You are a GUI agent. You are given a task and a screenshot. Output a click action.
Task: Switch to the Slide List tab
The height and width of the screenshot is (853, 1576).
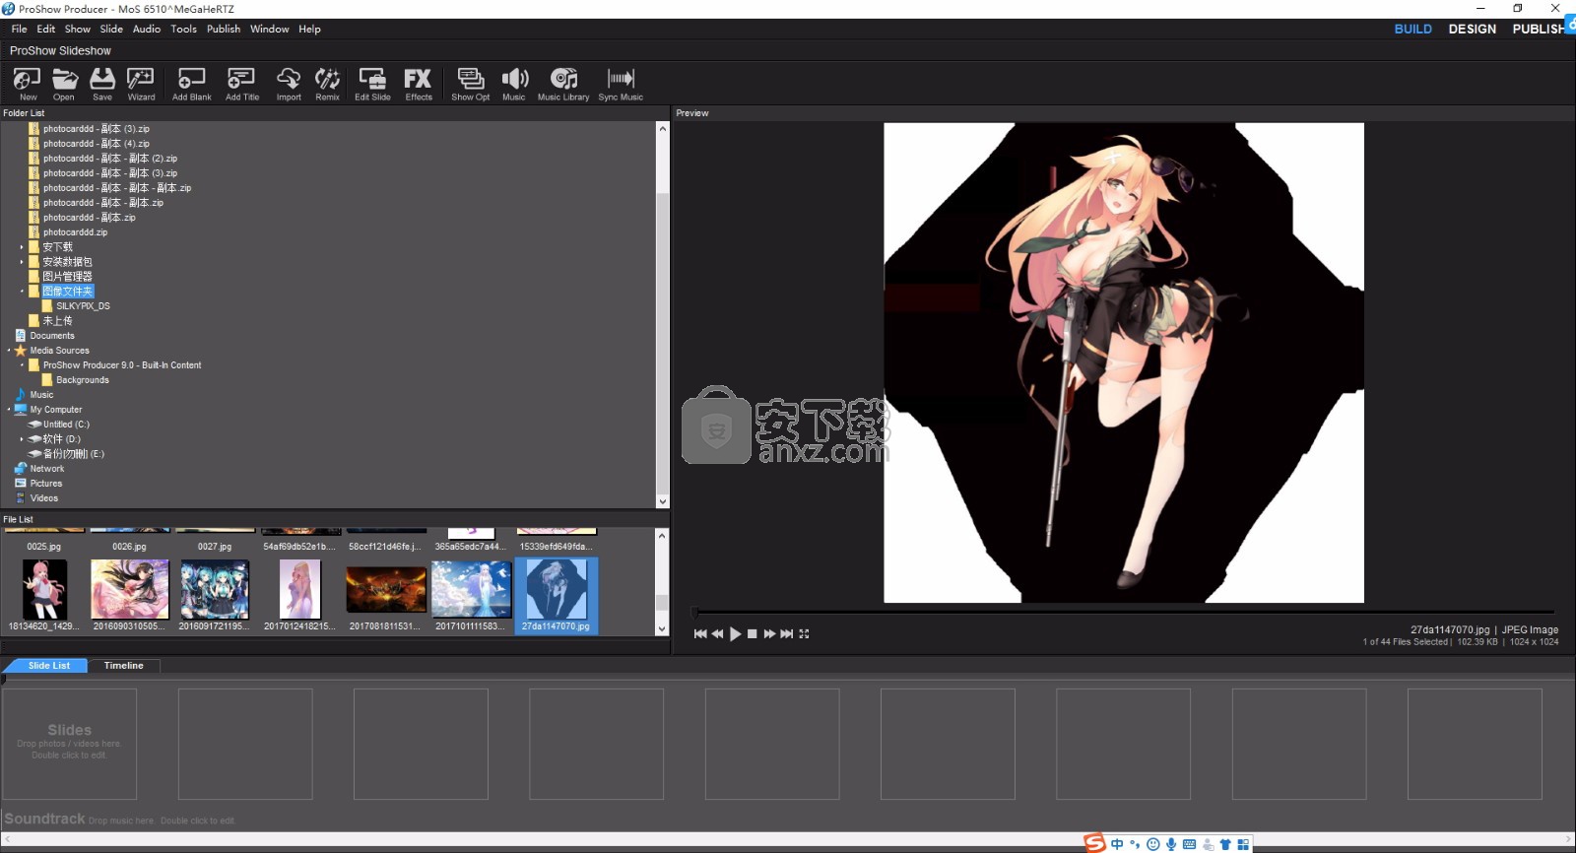[48, 666]
